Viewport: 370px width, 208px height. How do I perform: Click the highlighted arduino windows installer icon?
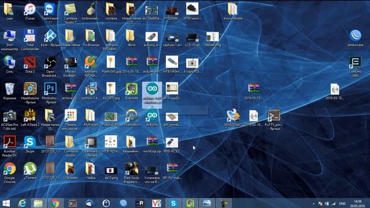pyautogui.click(x=151, y=95)
